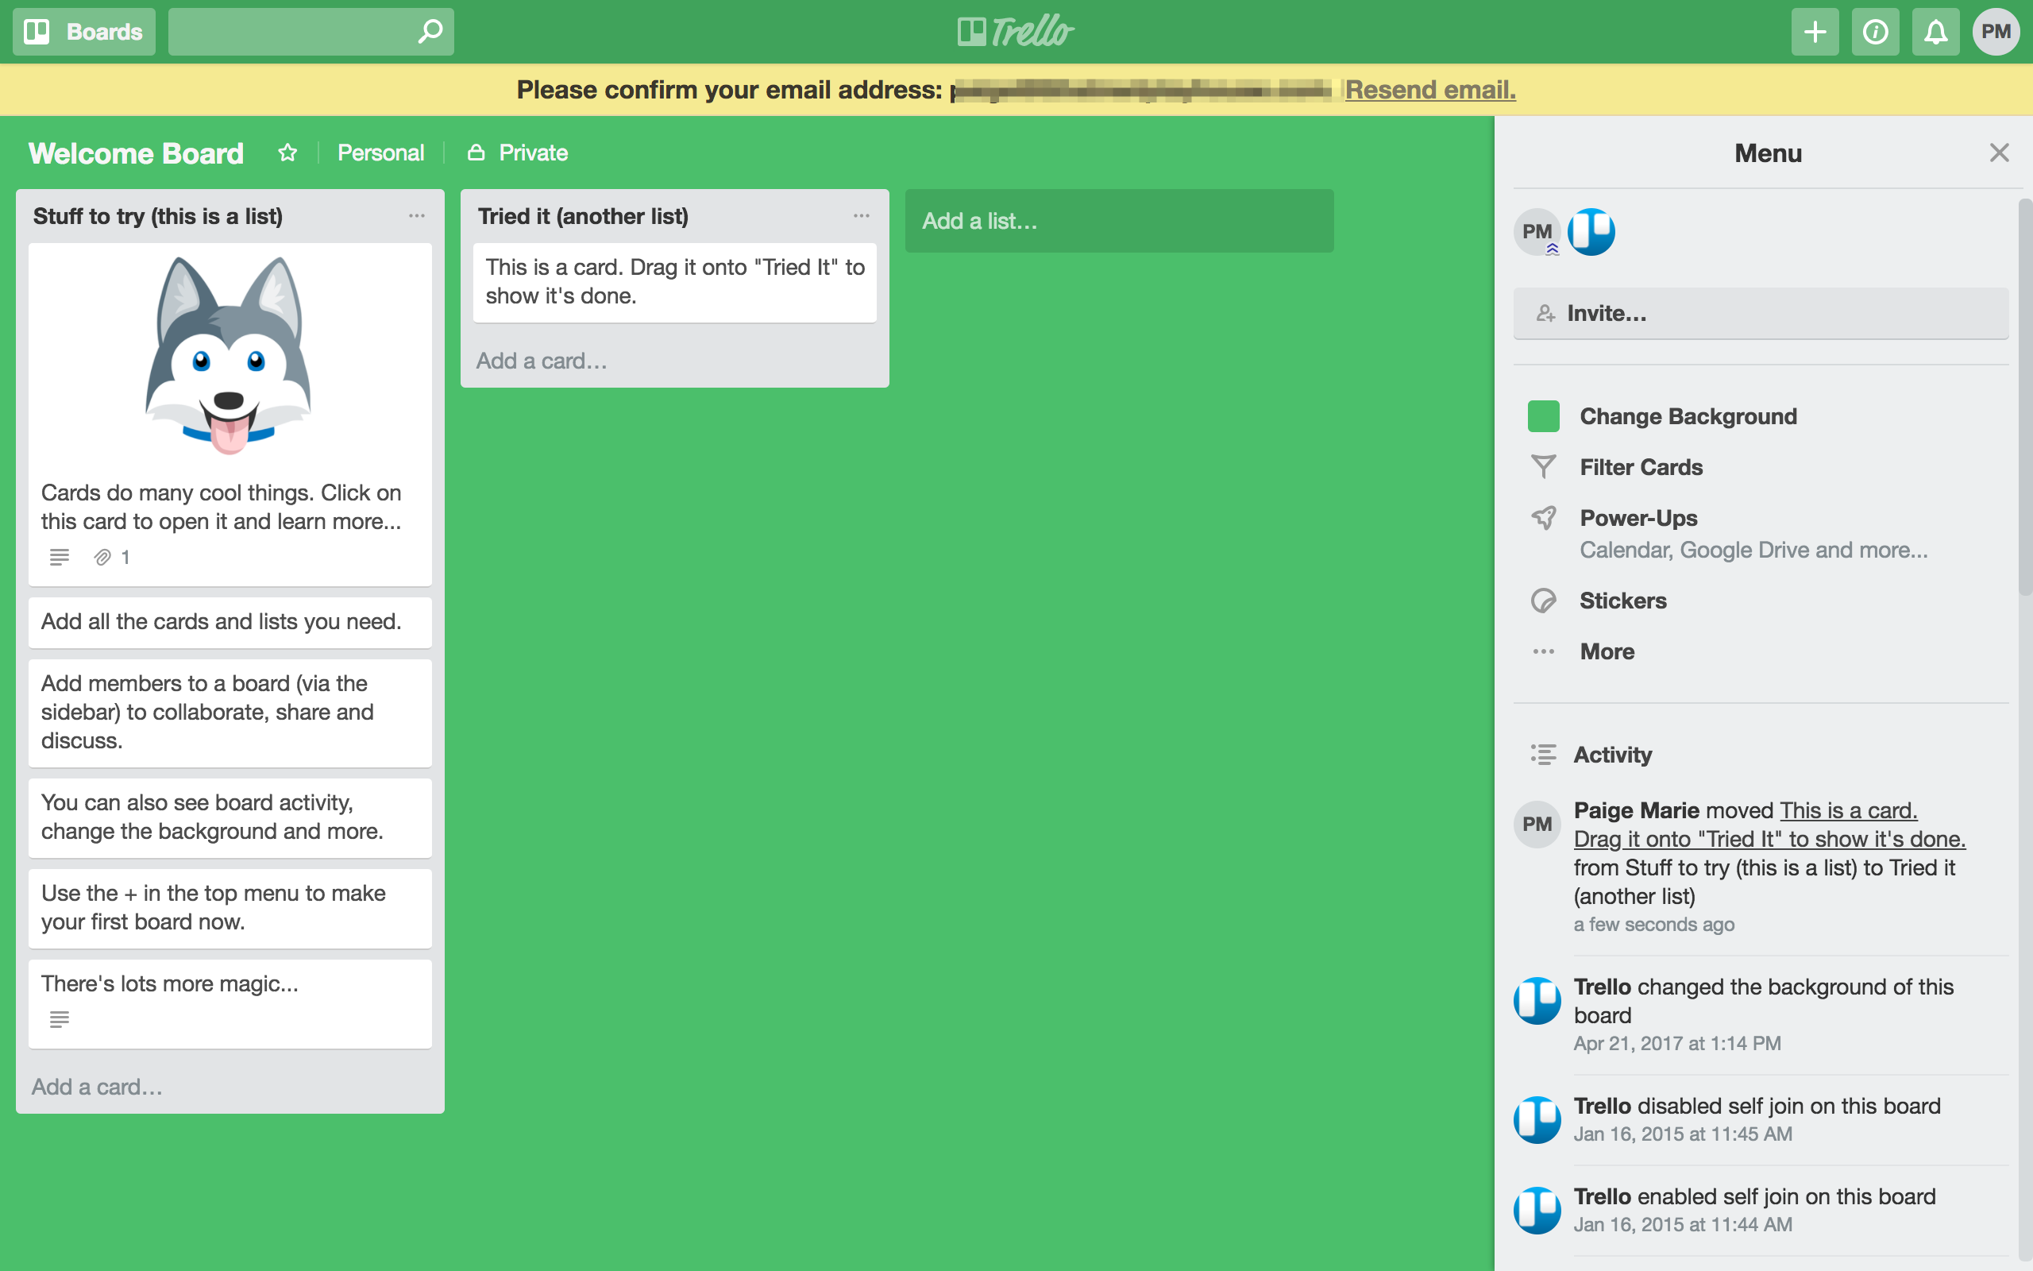Image resolution: width=2033 pixels, height=1271 pixels.
Task: Open Power-Ups menu item
Action: pyautogui.click(x=1638, y=518)
